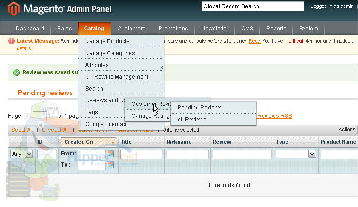Select Search in the Catalog menu
This screenshot has width=358, height=207.
tap(121, 89)
